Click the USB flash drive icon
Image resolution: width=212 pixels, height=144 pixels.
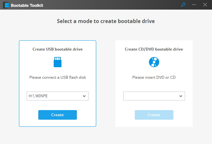click(x=58, y=62)
